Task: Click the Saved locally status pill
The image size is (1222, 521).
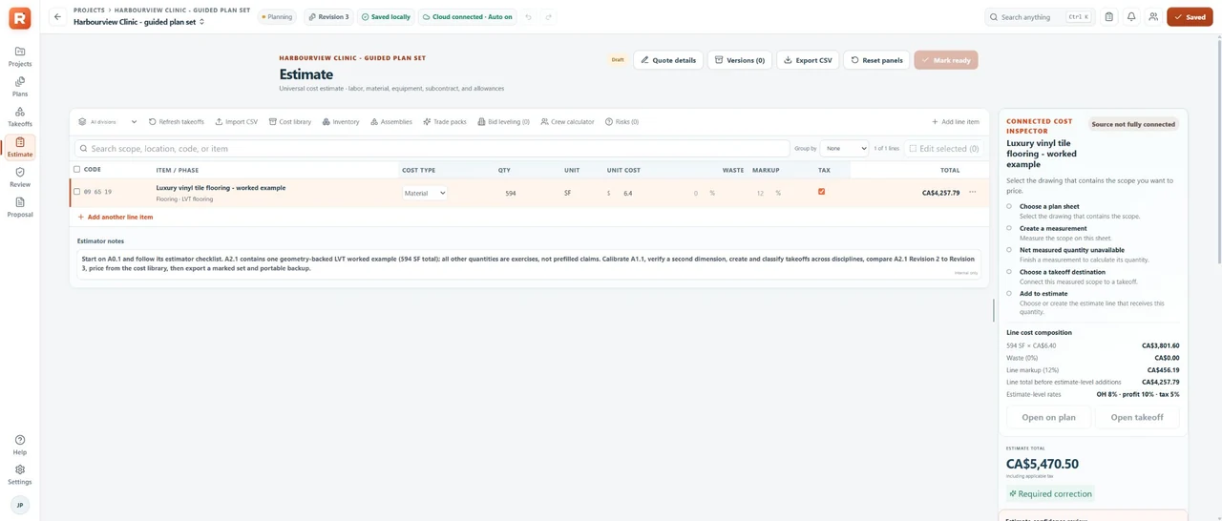Action: point(386,17)
